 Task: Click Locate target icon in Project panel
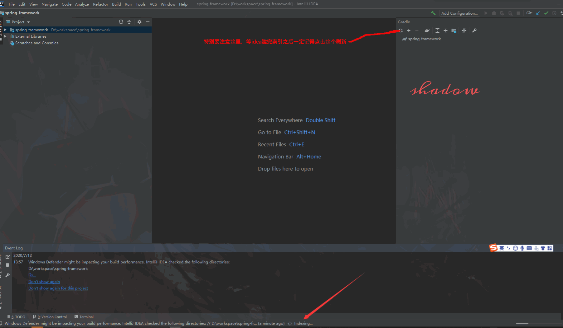click(x=121, y=22)
